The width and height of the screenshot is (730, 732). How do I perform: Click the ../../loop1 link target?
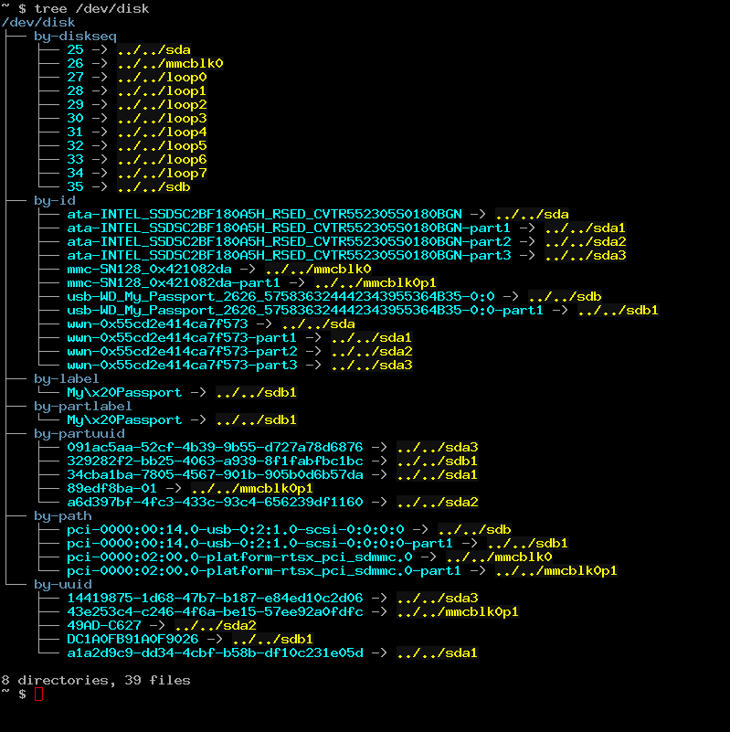[x=162, y=91]
